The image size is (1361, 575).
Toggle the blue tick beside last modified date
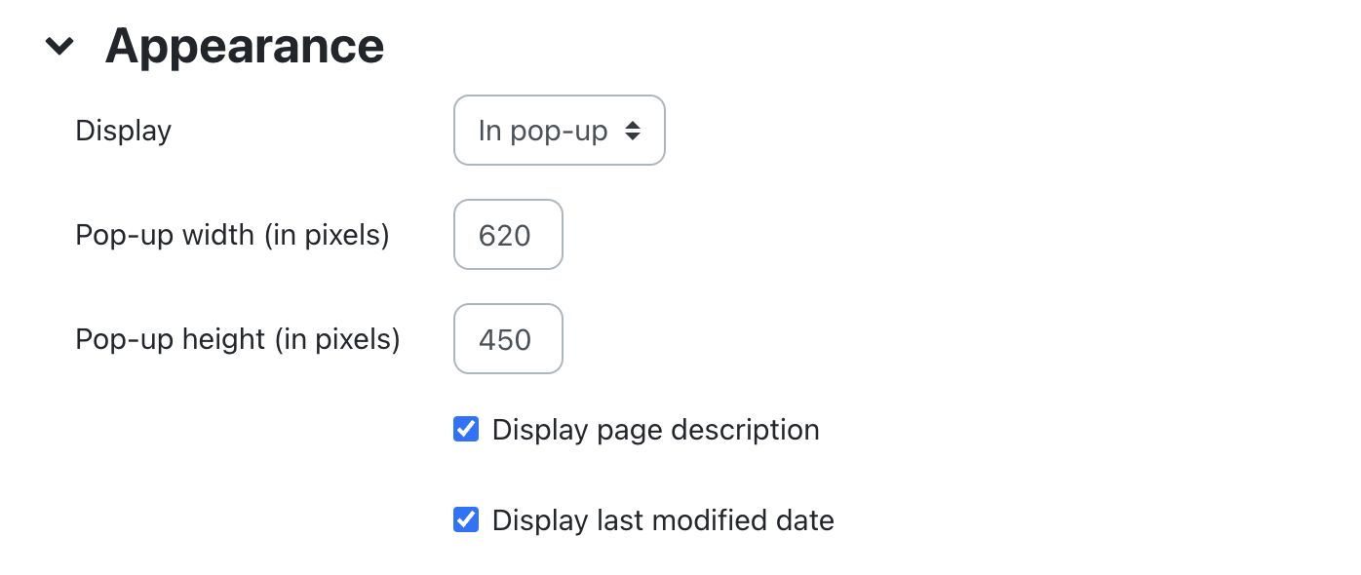click(x=466, y=520)
